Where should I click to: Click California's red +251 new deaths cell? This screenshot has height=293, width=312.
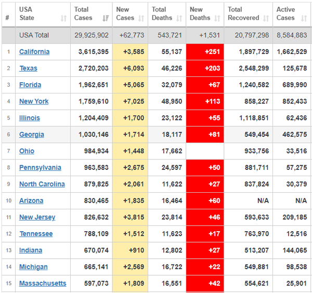point(205,51)
